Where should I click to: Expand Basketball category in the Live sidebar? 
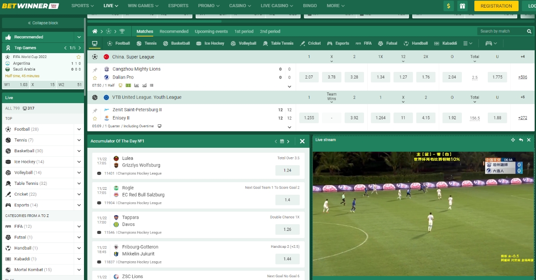tap(79, 151)
